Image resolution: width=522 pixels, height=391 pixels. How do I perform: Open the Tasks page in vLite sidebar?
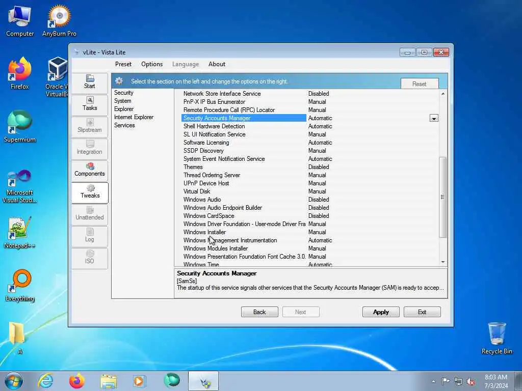(x=90, y=104)
